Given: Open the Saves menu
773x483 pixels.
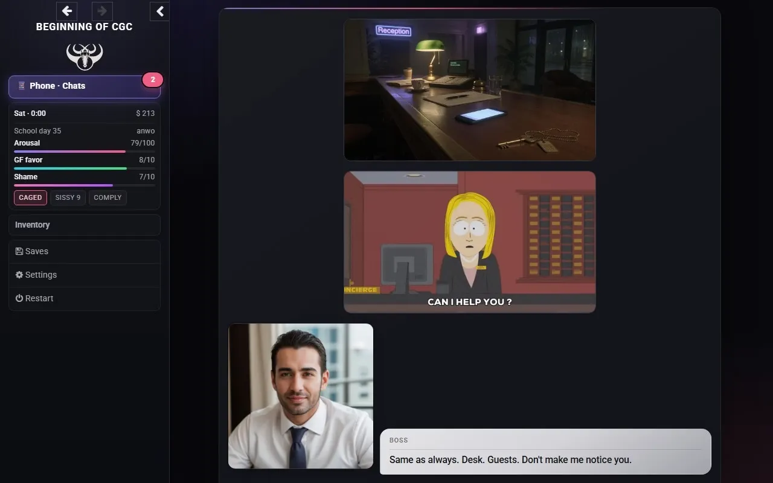Looking at the screenshot, I should coord(85,251).
